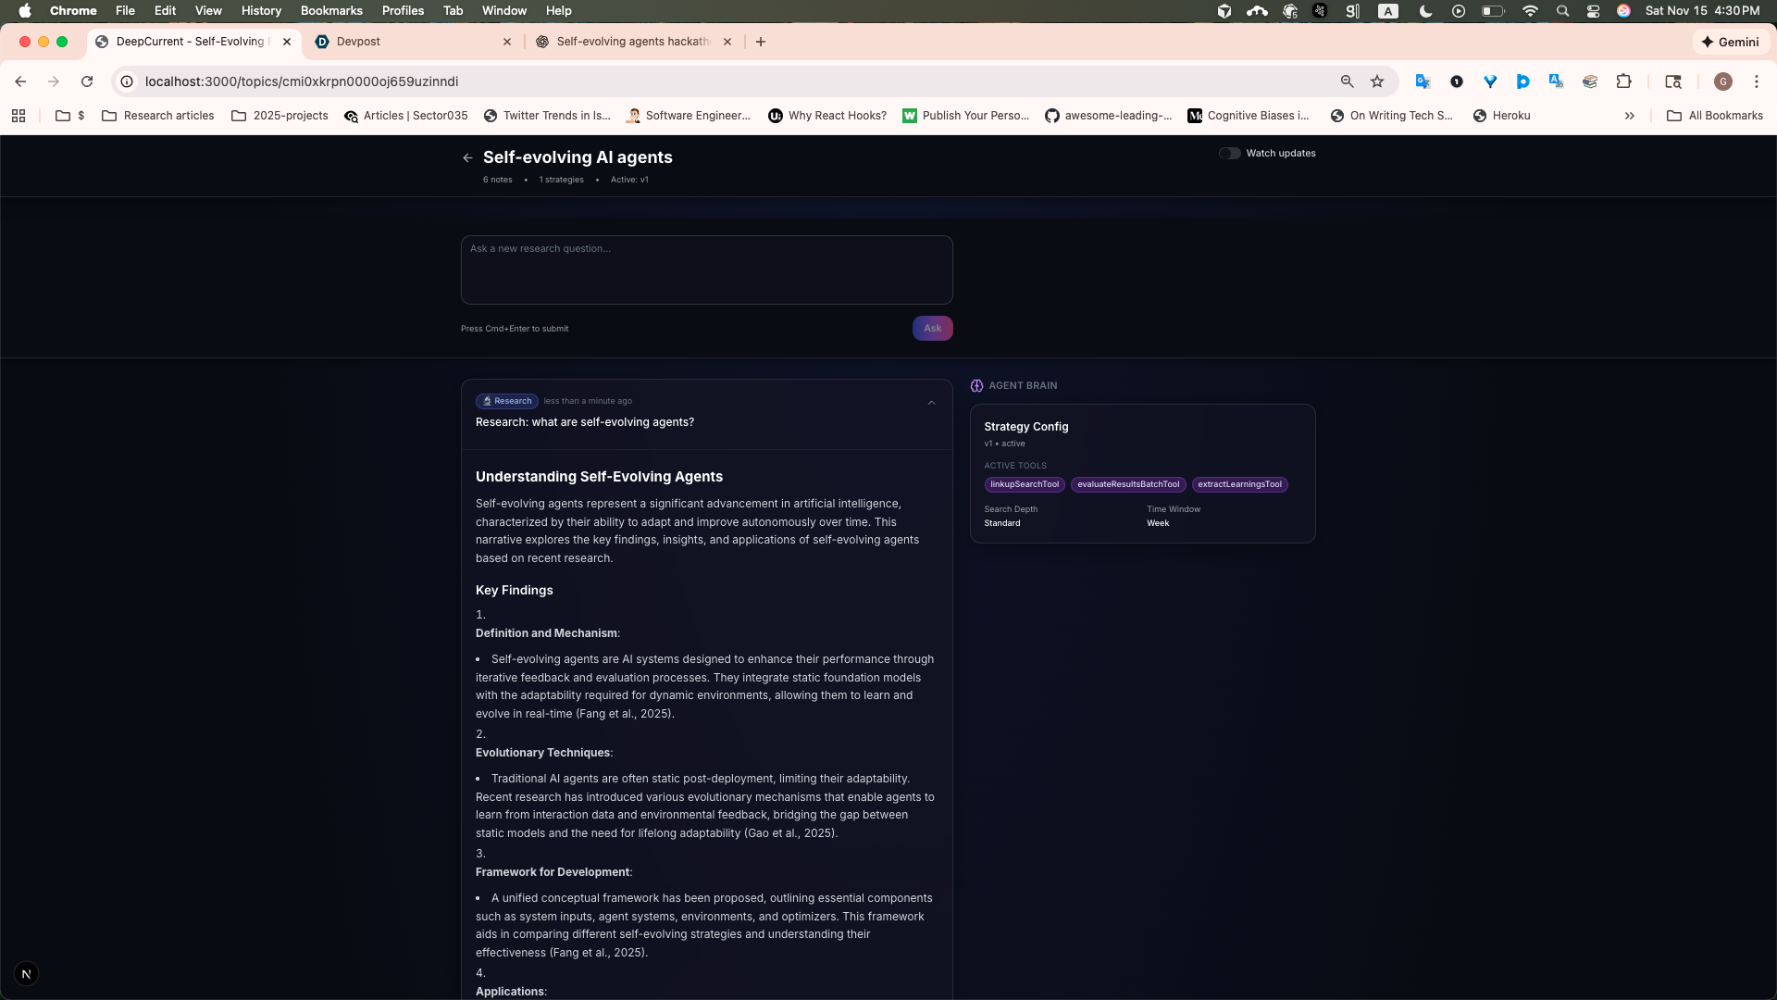Select the linkupSearchTool tag

coord(1024,484)
